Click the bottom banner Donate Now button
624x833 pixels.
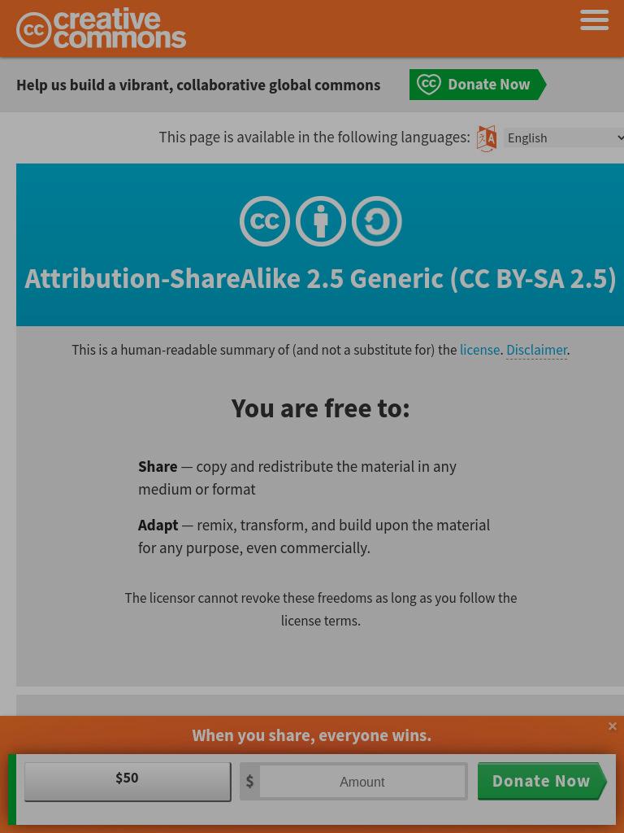(x=542, y=781)
